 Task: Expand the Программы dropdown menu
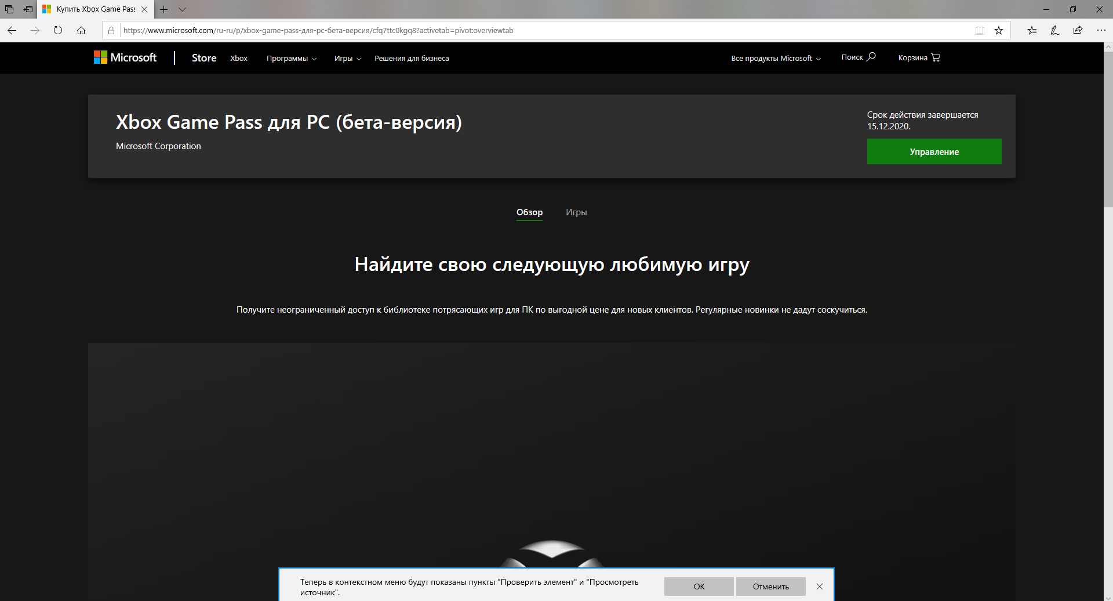pos(291,59)
